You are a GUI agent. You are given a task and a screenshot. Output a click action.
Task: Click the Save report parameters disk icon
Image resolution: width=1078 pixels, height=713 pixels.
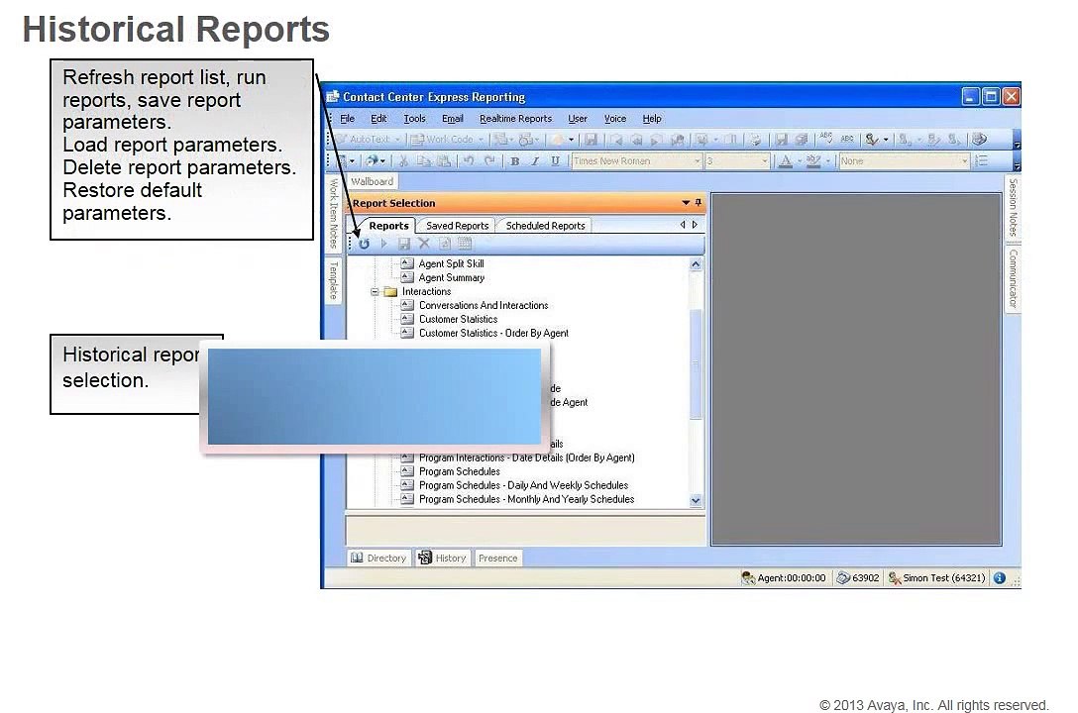point(404,244)
